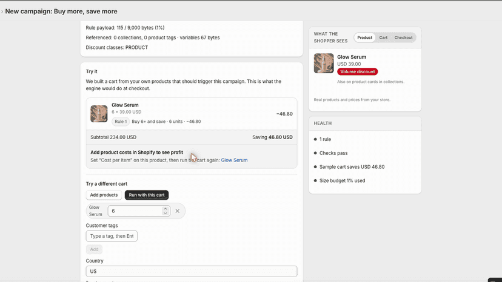Click the 'Try a different cart' heading

tap(106, 184)
